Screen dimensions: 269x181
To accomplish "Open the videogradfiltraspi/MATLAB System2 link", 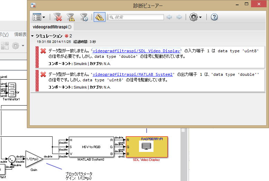I will pos(133,74).
